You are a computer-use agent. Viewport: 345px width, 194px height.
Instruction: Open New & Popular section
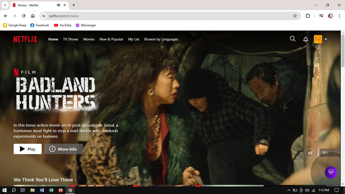(x=111, y=39)
